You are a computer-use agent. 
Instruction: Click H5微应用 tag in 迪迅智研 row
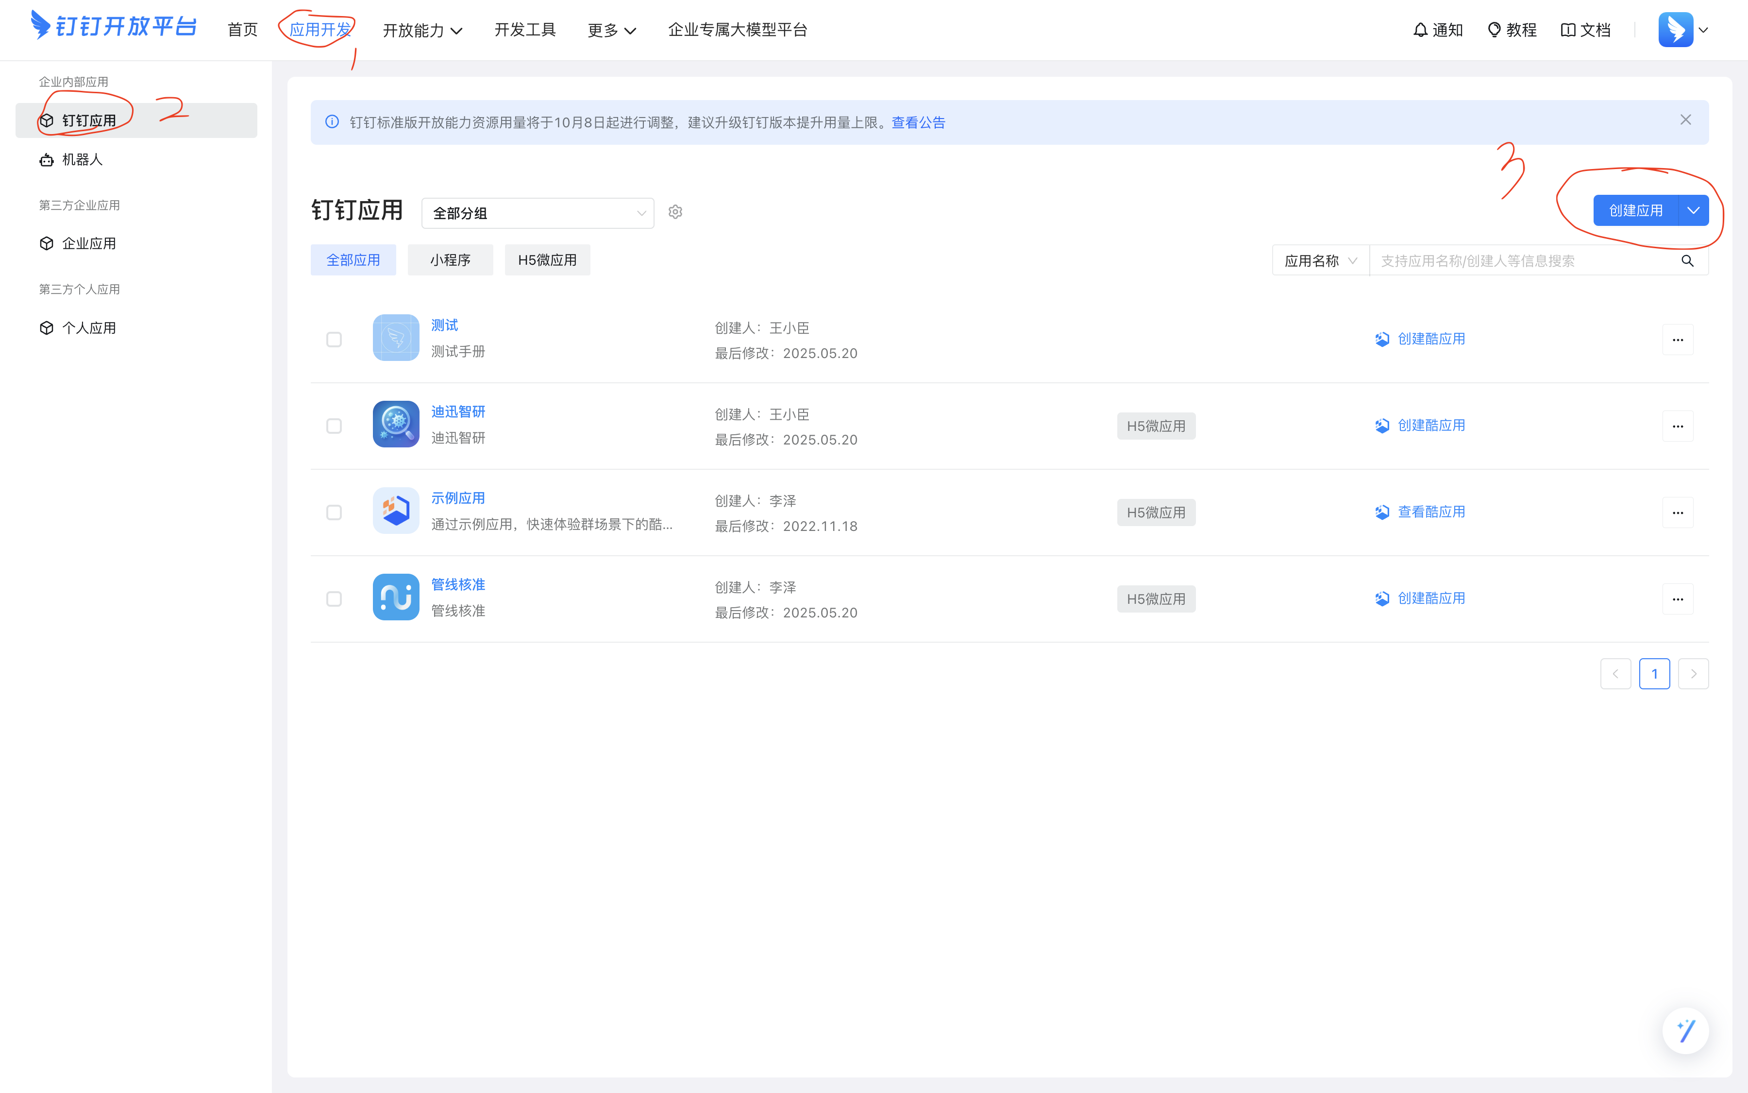(x=1157, y=427)
